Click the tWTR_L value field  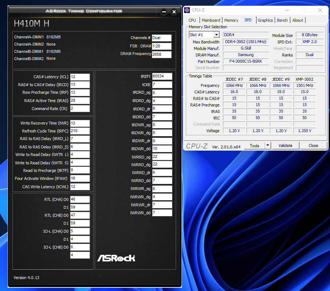(x=80, y=155)
